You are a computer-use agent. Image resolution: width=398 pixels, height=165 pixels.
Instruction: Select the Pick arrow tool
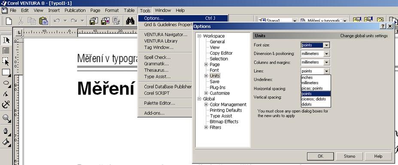pyautogui.click(x=6, y=40)
